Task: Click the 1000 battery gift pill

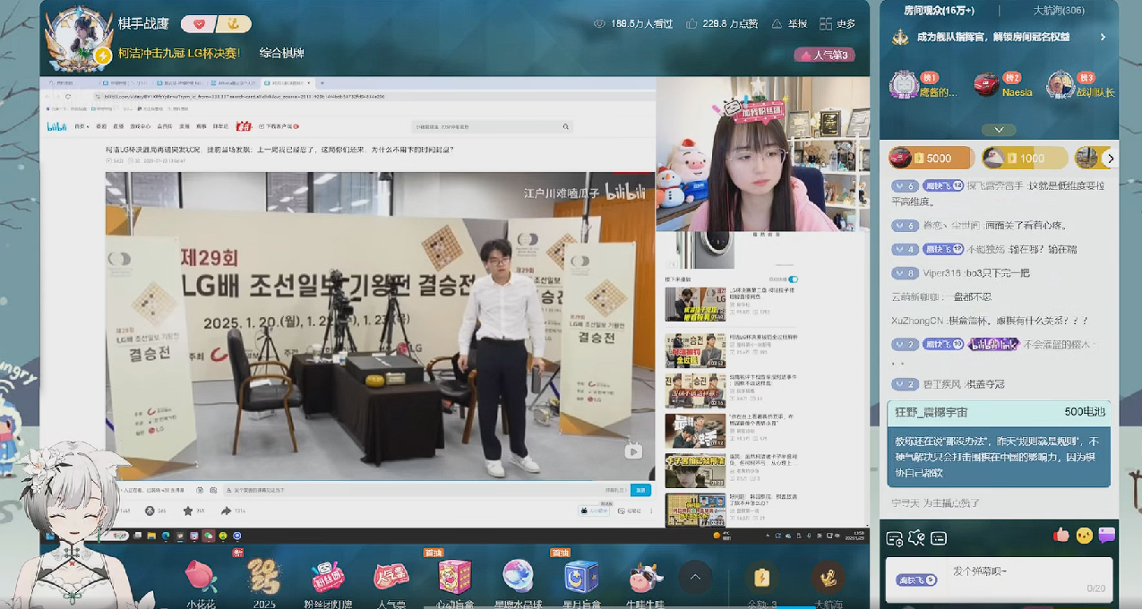Action: 1025,158
